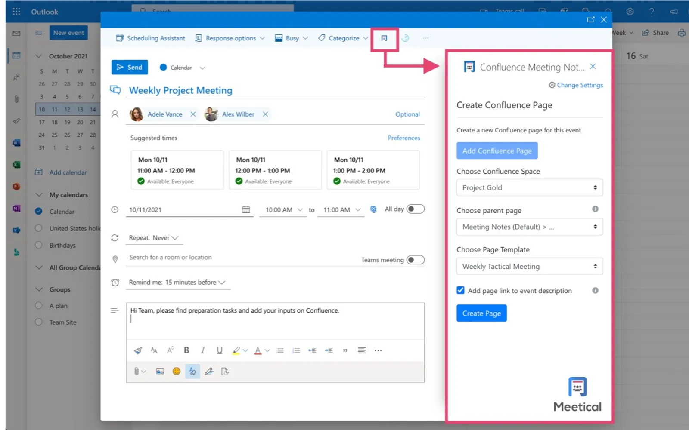
Task: Open more toolbar options ellipsis
Action: point(425,38)
